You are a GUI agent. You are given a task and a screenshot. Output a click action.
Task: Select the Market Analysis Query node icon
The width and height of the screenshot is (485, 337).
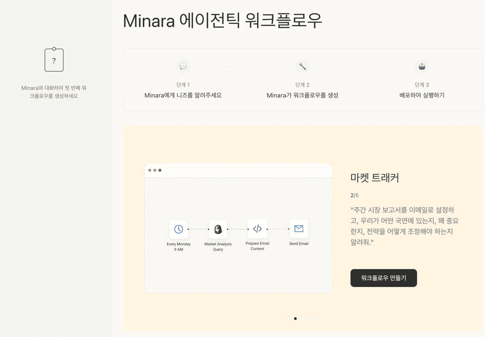click(218, 229)
